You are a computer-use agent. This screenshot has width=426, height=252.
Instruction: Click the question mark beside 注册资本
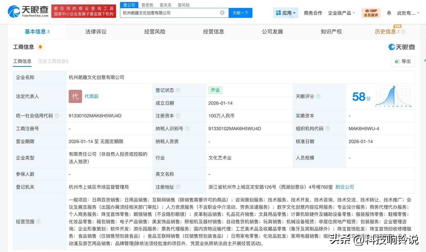point(179,116)
